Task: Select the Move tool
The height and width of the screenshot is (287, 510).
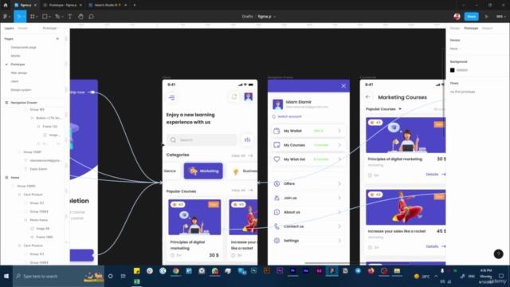Action: (19, 16)
